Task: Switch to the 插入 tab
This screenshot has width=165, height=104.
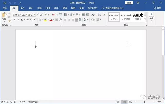Action: (x=22, y=8)
